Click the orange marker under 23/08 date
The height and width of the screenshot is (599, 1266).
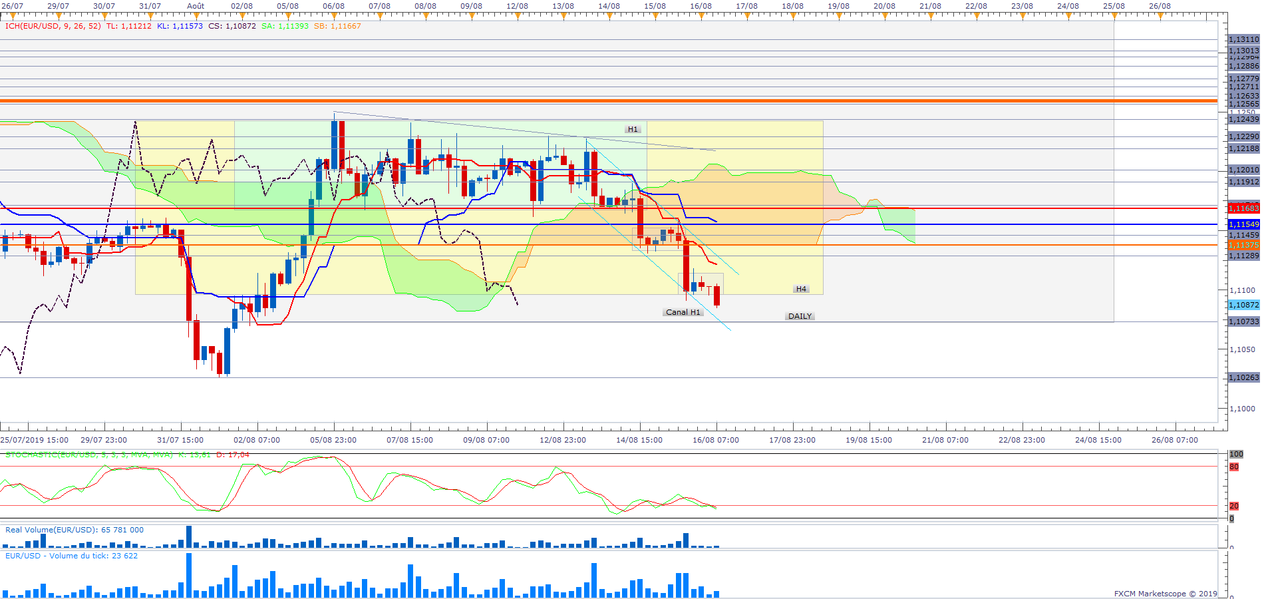[1023, 16]
